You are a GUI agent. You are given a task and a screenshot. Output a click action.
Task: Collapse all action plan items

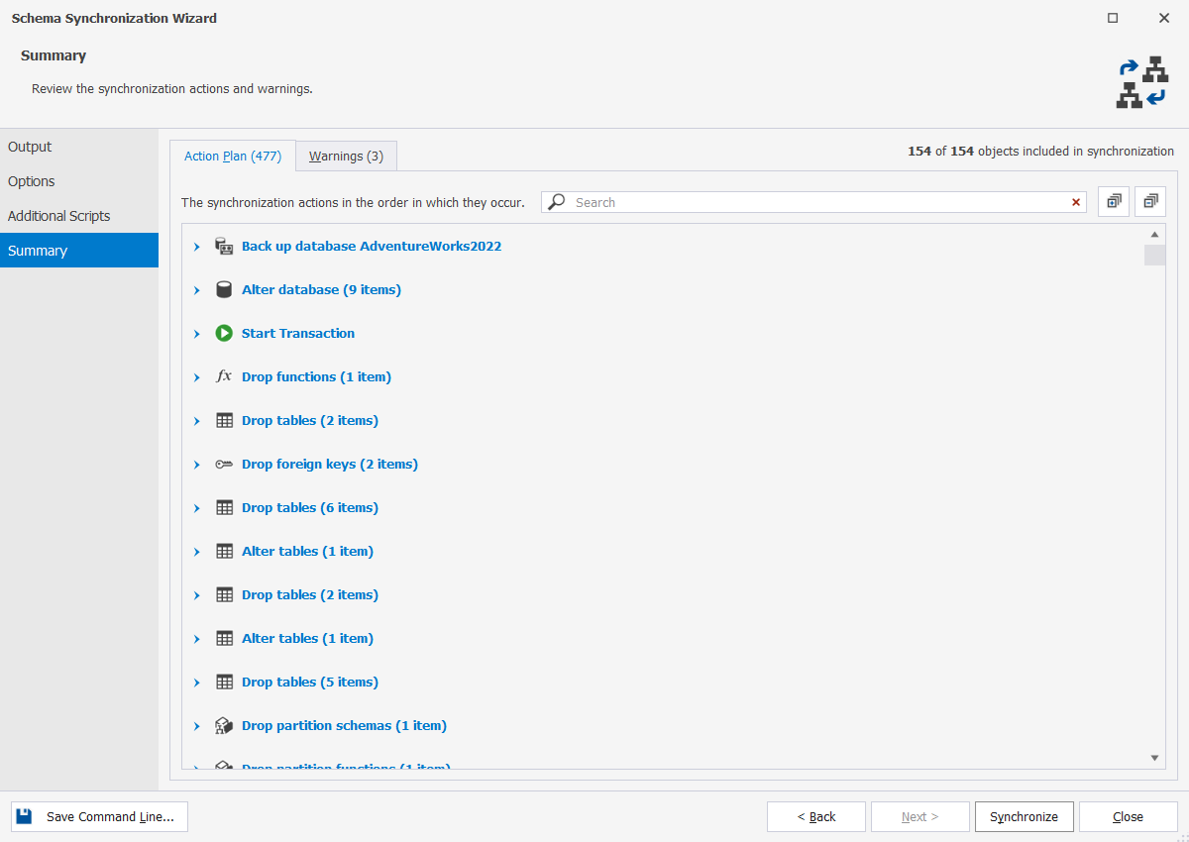1149,200
